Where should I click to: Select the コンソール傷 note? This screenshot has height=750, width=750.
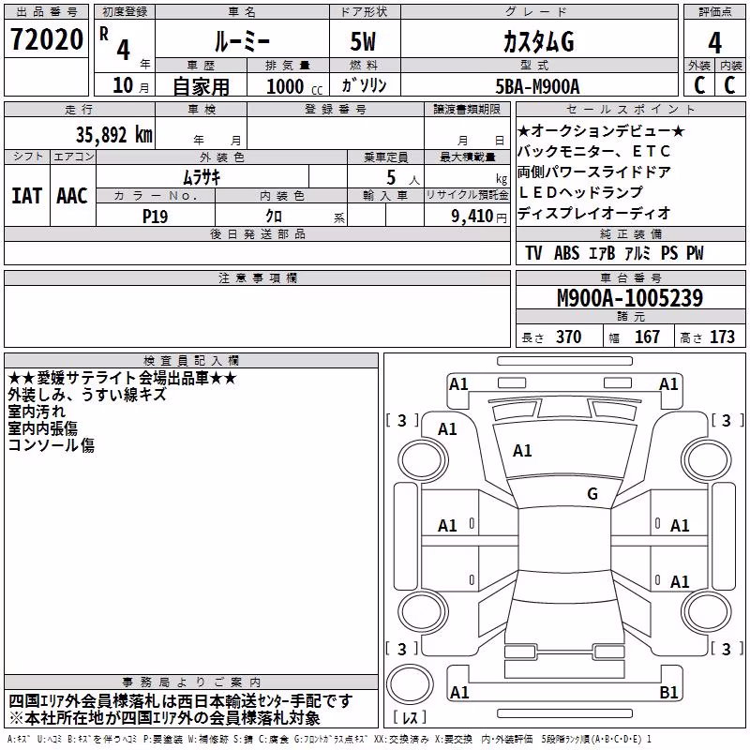click(x=52, y=444)
